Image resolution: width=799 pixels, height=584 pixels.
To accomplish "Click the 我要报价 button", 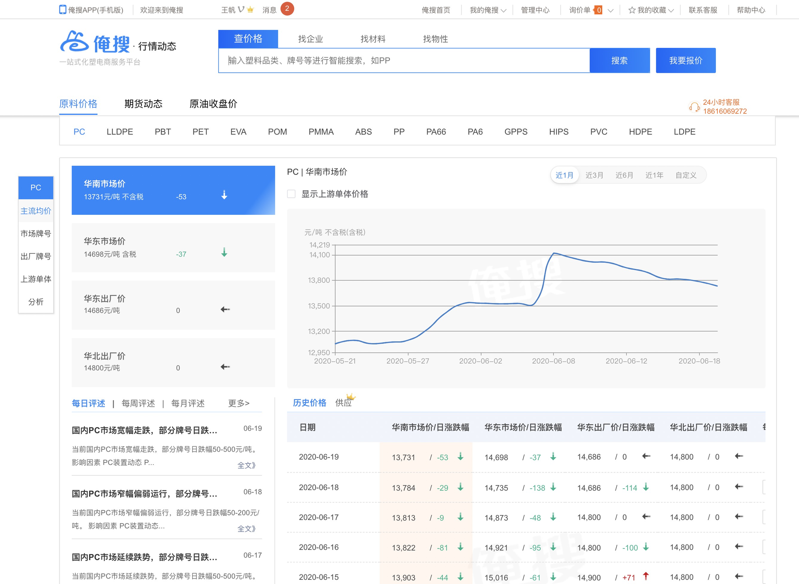I will click(x=685, y=60).
